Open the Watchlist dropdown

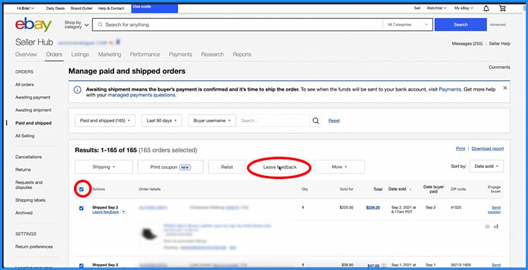pos(436,8)
